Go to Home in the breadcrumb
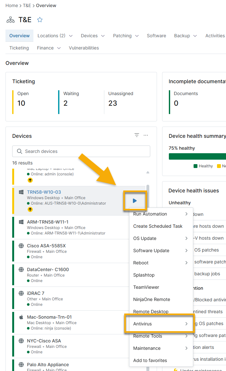The height and width of the screenshot is (371, 226). click(12, 5)
